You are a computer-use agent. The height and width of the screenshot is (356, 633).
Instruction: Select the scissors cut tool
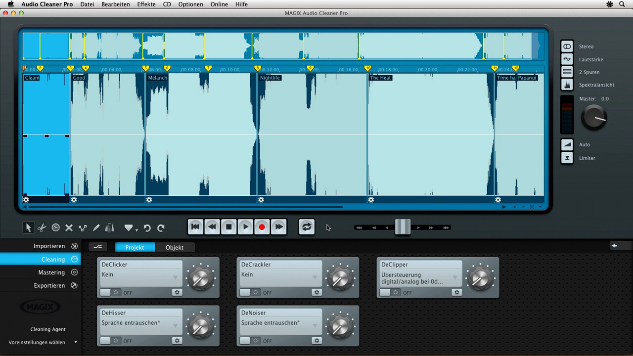[x=42, y=227]
